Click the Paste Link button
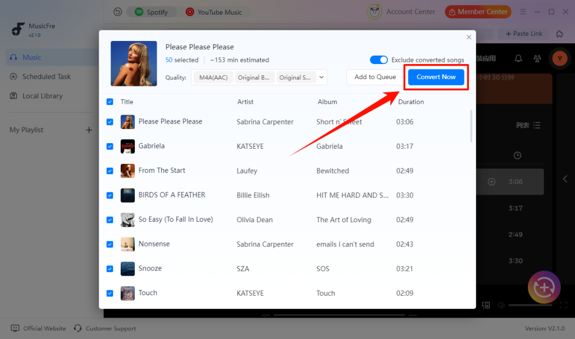The height and width of the screenshot is (339, 575). [524, 34]
